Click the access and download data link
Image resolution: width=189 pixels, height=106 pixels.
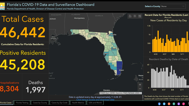pos(95,100)
